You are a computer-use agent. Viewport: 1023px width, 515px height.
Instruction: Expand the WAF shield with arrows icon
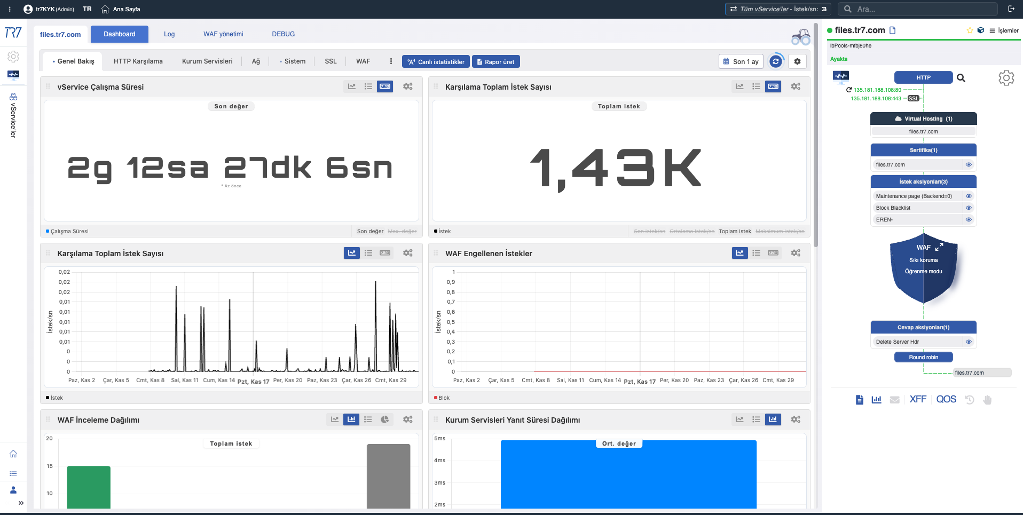coord(939,247)
